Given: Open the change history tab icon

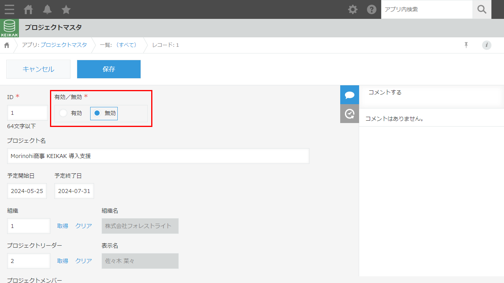Looking at the screenshot, I should (x=350, y=114).
